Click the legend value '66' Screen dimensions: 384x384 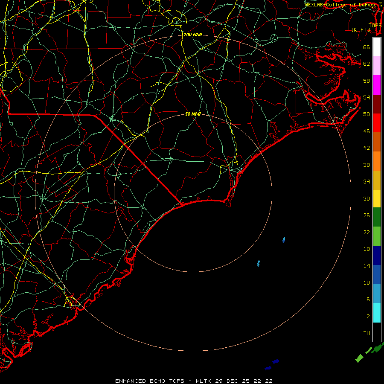point(367,47)
